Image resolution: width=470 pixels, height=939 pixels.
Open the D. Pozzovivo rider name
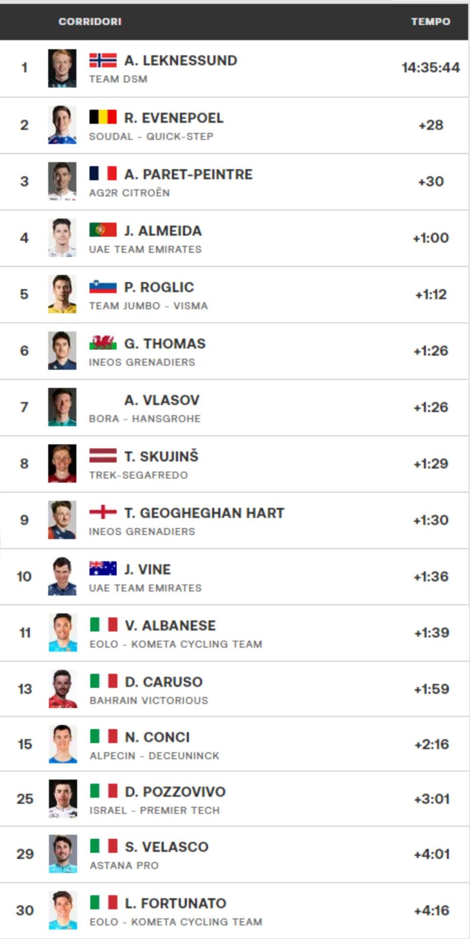(175, 791)
